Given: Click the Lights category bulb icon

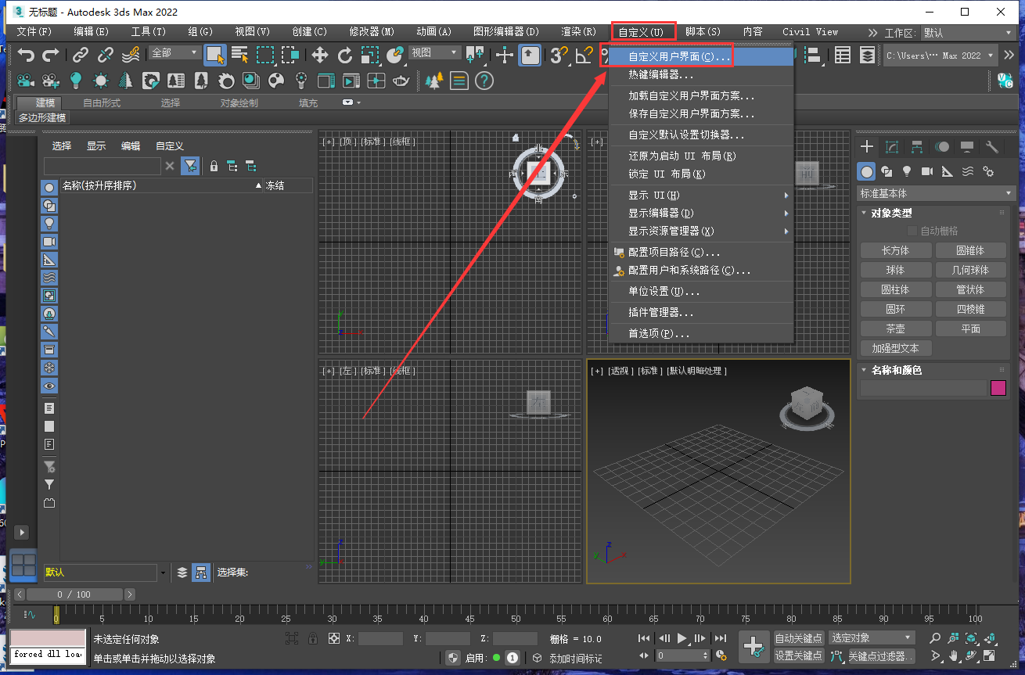Looking at the screenshot, I should pos(907,171).
